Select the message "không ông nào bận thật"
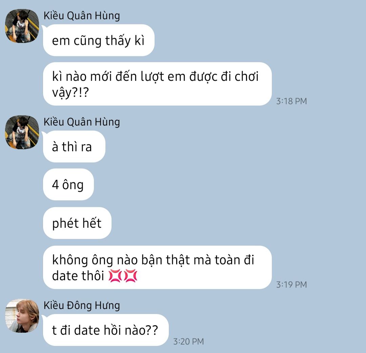This screenshot has height=353, width=366. point(157,267)
